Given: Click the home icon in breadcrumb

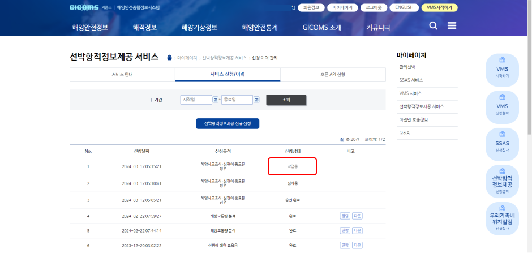Looking at the screenshot, I should pyautogui.click(x=169, y=58).
